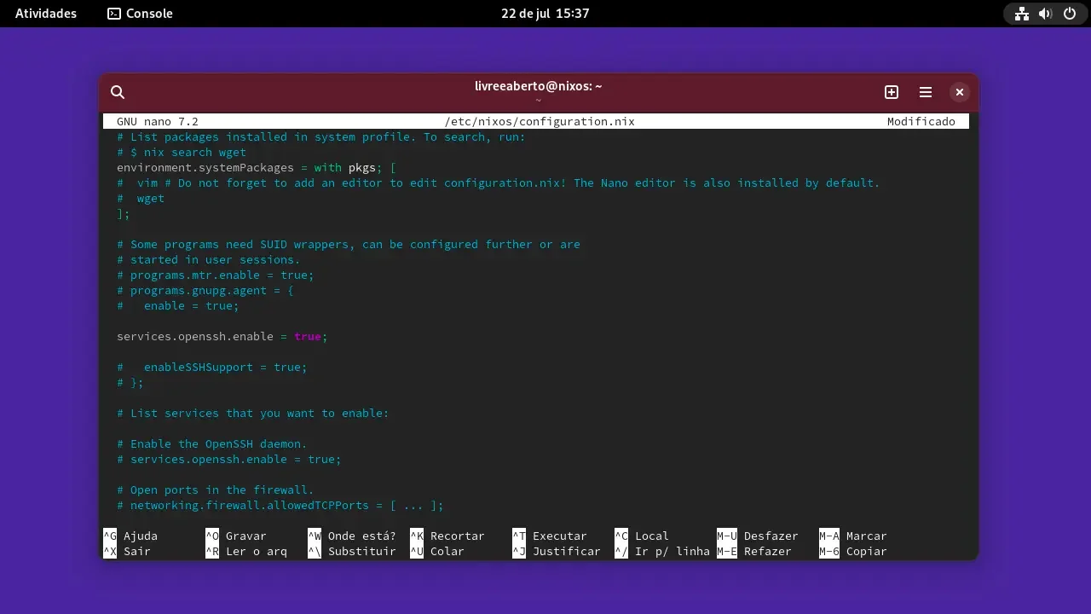Click the '# $ nix search wget' line

coord(182,153)
